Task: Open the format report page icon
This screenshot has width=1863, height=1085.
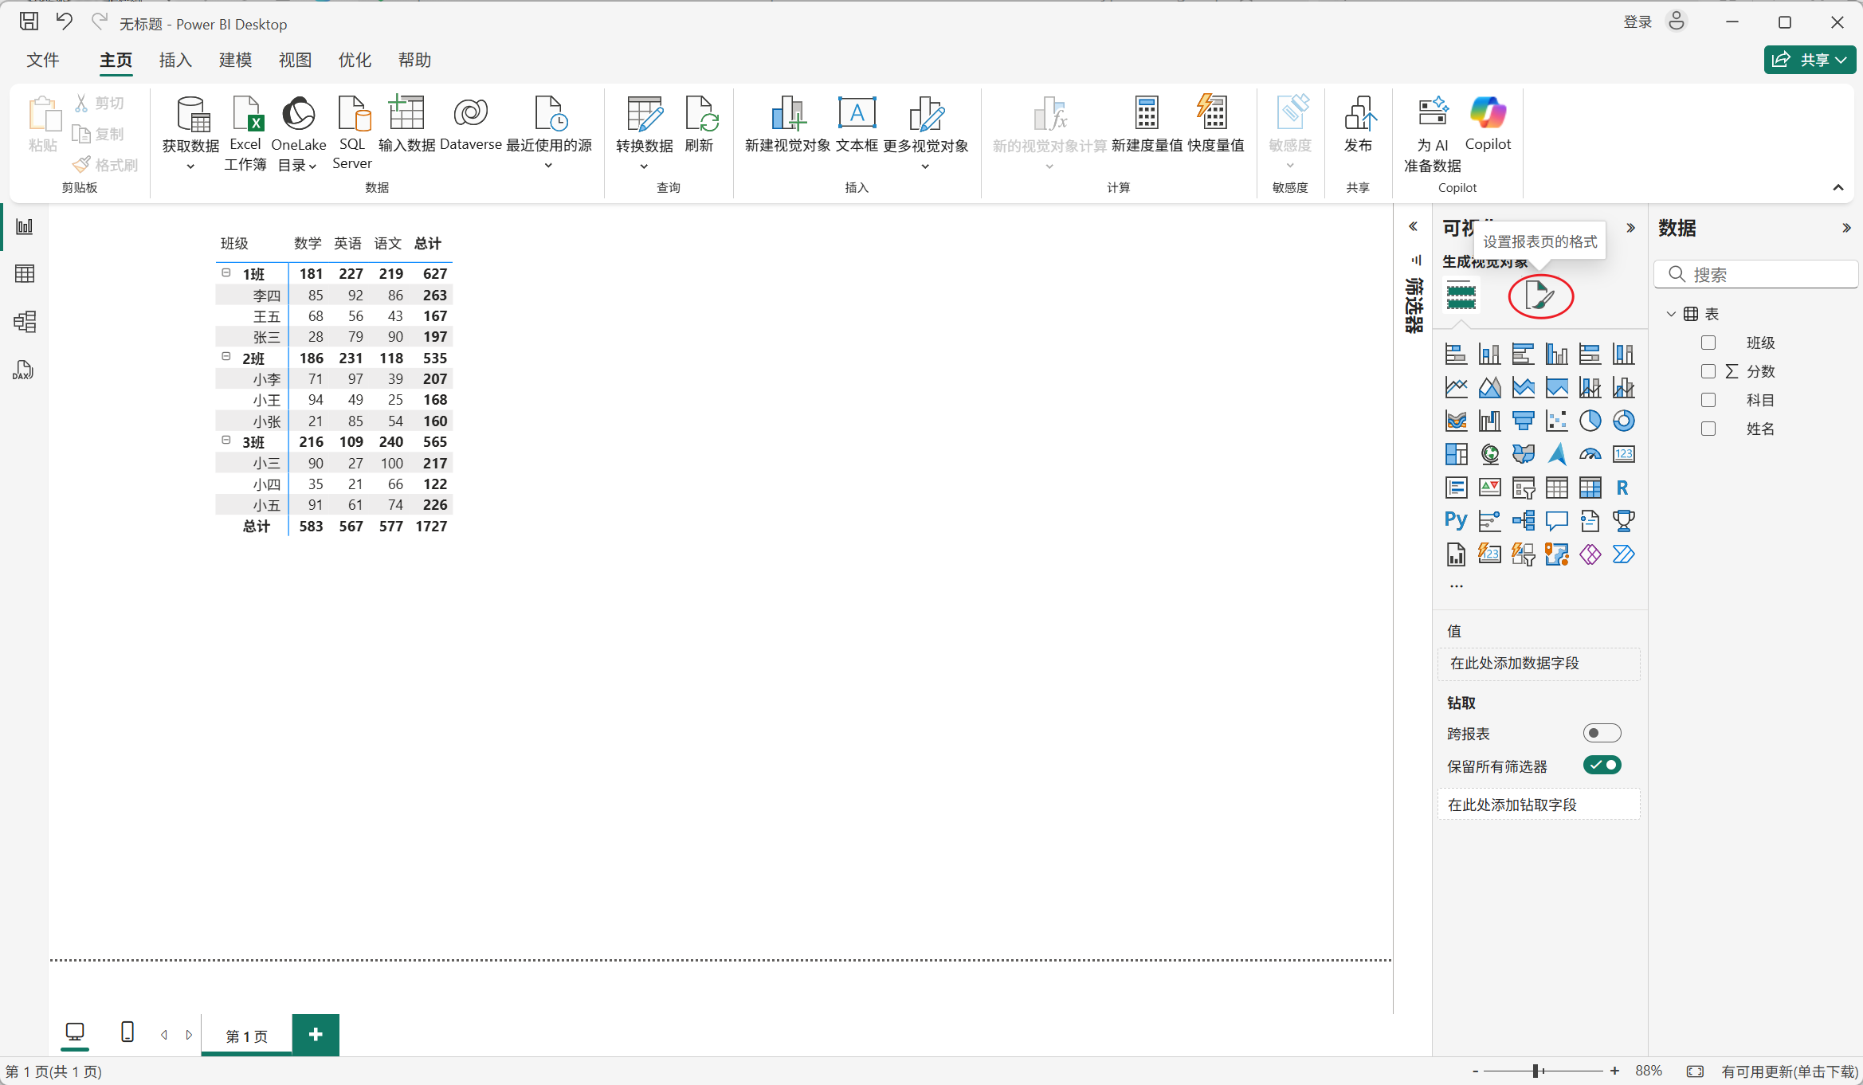Action: coord(1539,296)
